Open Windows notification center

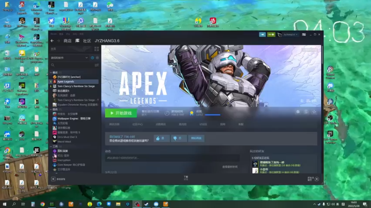365,204
